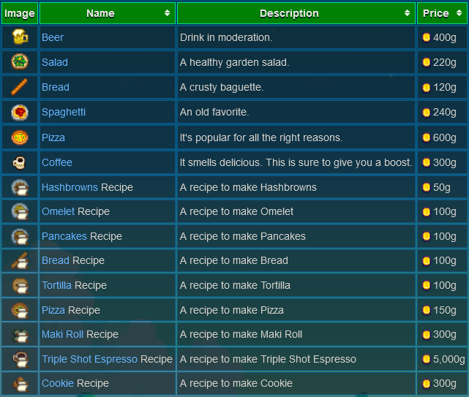469x397 pixels.
Task: Click the Hashbrowns Recipe icon
Action: click(x=20, y=187)
